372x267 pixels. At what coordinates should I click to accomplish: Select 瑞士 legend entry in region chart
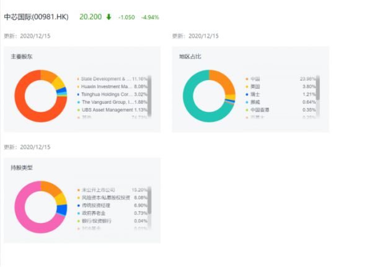pyautogui.click(x=256, y=94)
